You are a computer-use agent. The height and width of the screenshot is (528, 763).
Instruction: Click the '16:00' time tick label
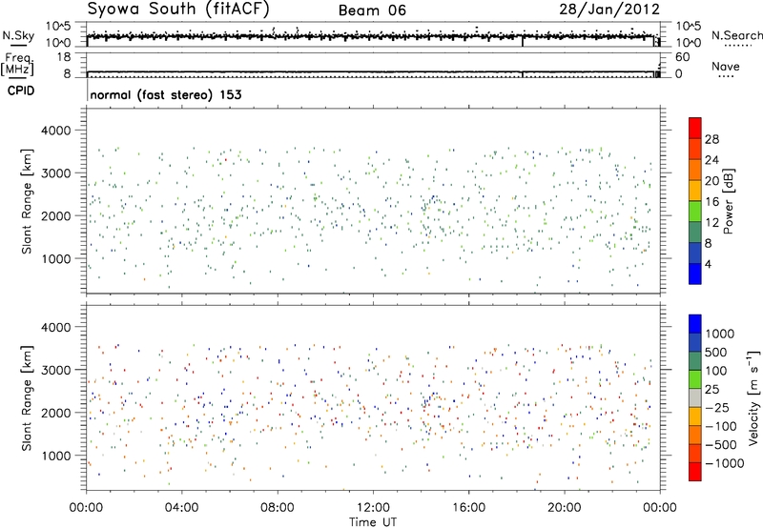point(468,508)
